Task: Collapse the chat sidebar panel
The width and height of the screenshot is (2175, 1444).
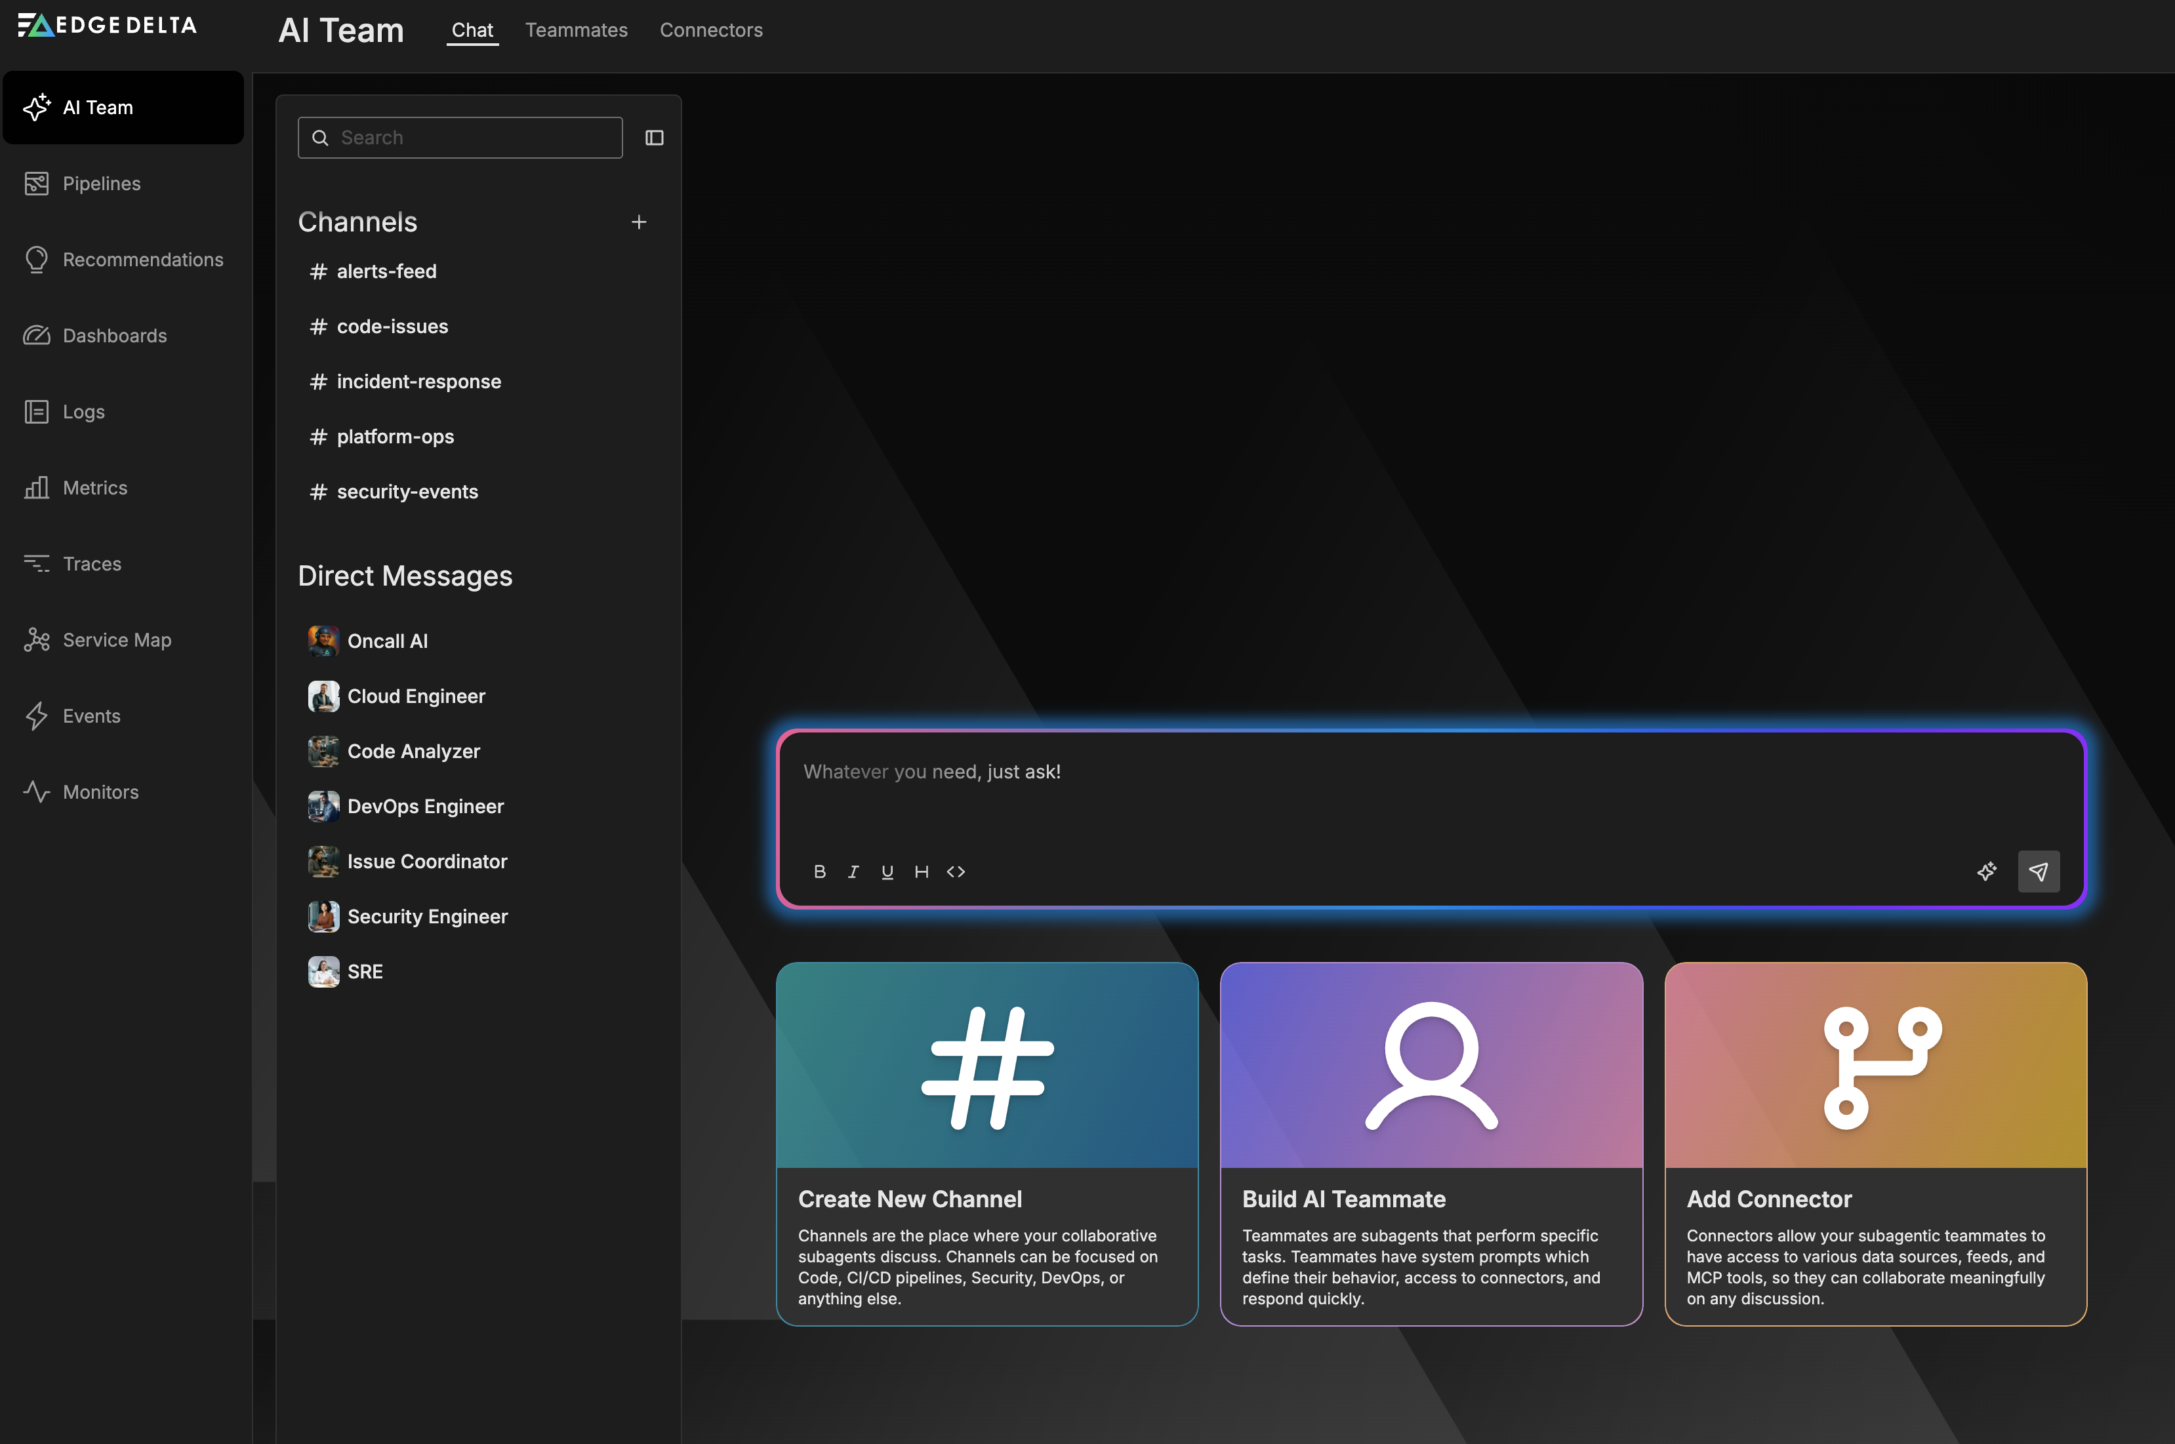Action: tap(654, 137)
